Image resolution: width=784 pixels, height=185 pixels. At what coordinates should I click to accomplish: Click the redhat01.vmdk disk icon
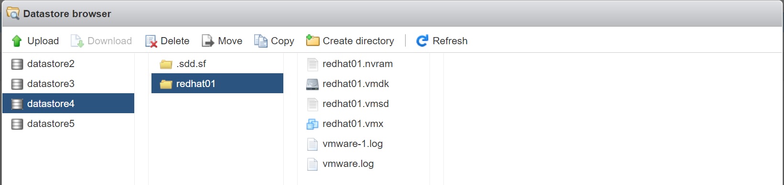[312, 84]
